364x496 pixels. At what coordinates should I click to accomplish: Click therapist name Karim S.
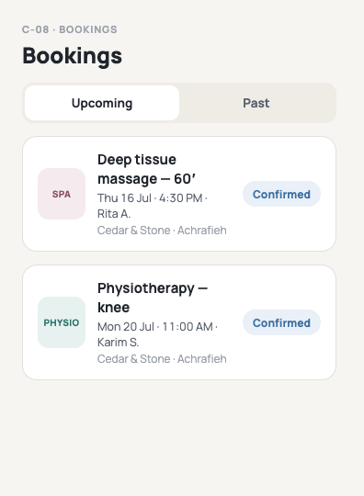[118, 343]
